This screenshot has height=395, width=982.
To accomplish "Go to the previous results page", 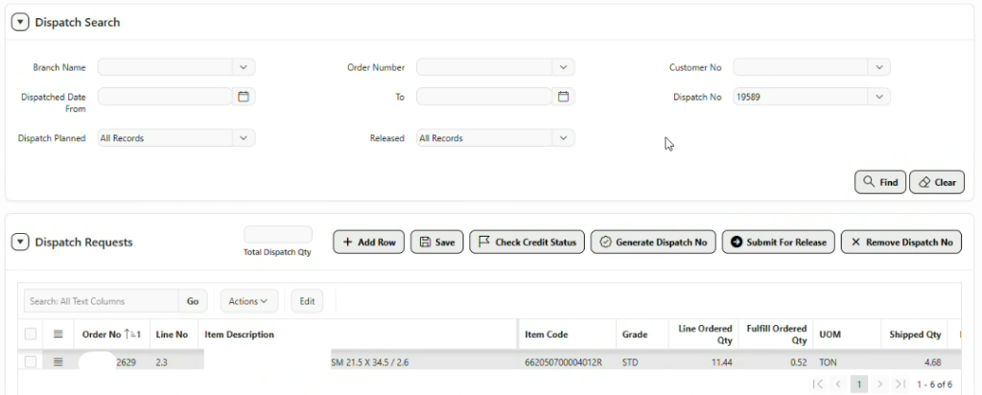I will coord(838,383).
